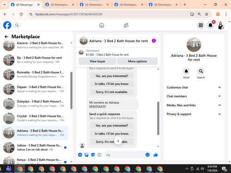Reload the page
Viewport: 231px width, 173px height.
(21, 14)
